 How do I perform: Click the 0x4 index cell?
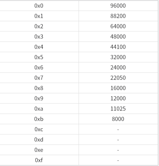(x=39, y=47)
